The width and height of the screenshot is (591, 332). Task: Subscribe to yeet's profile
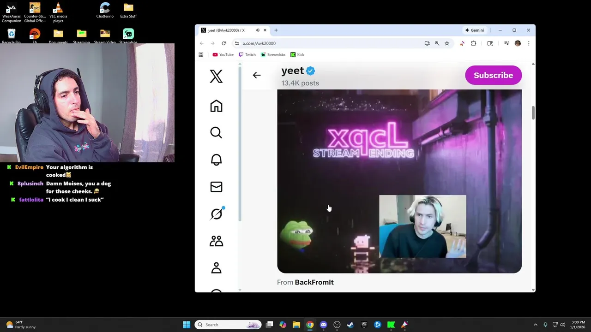[493, 75]
